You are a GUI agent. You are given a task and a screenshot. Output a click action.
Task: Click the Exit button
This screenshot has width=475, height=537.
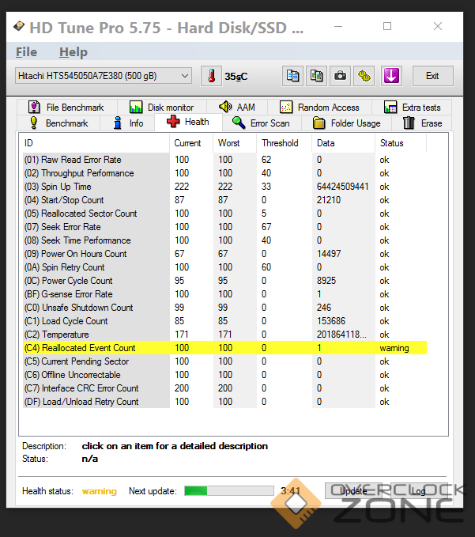click(432, 76)
